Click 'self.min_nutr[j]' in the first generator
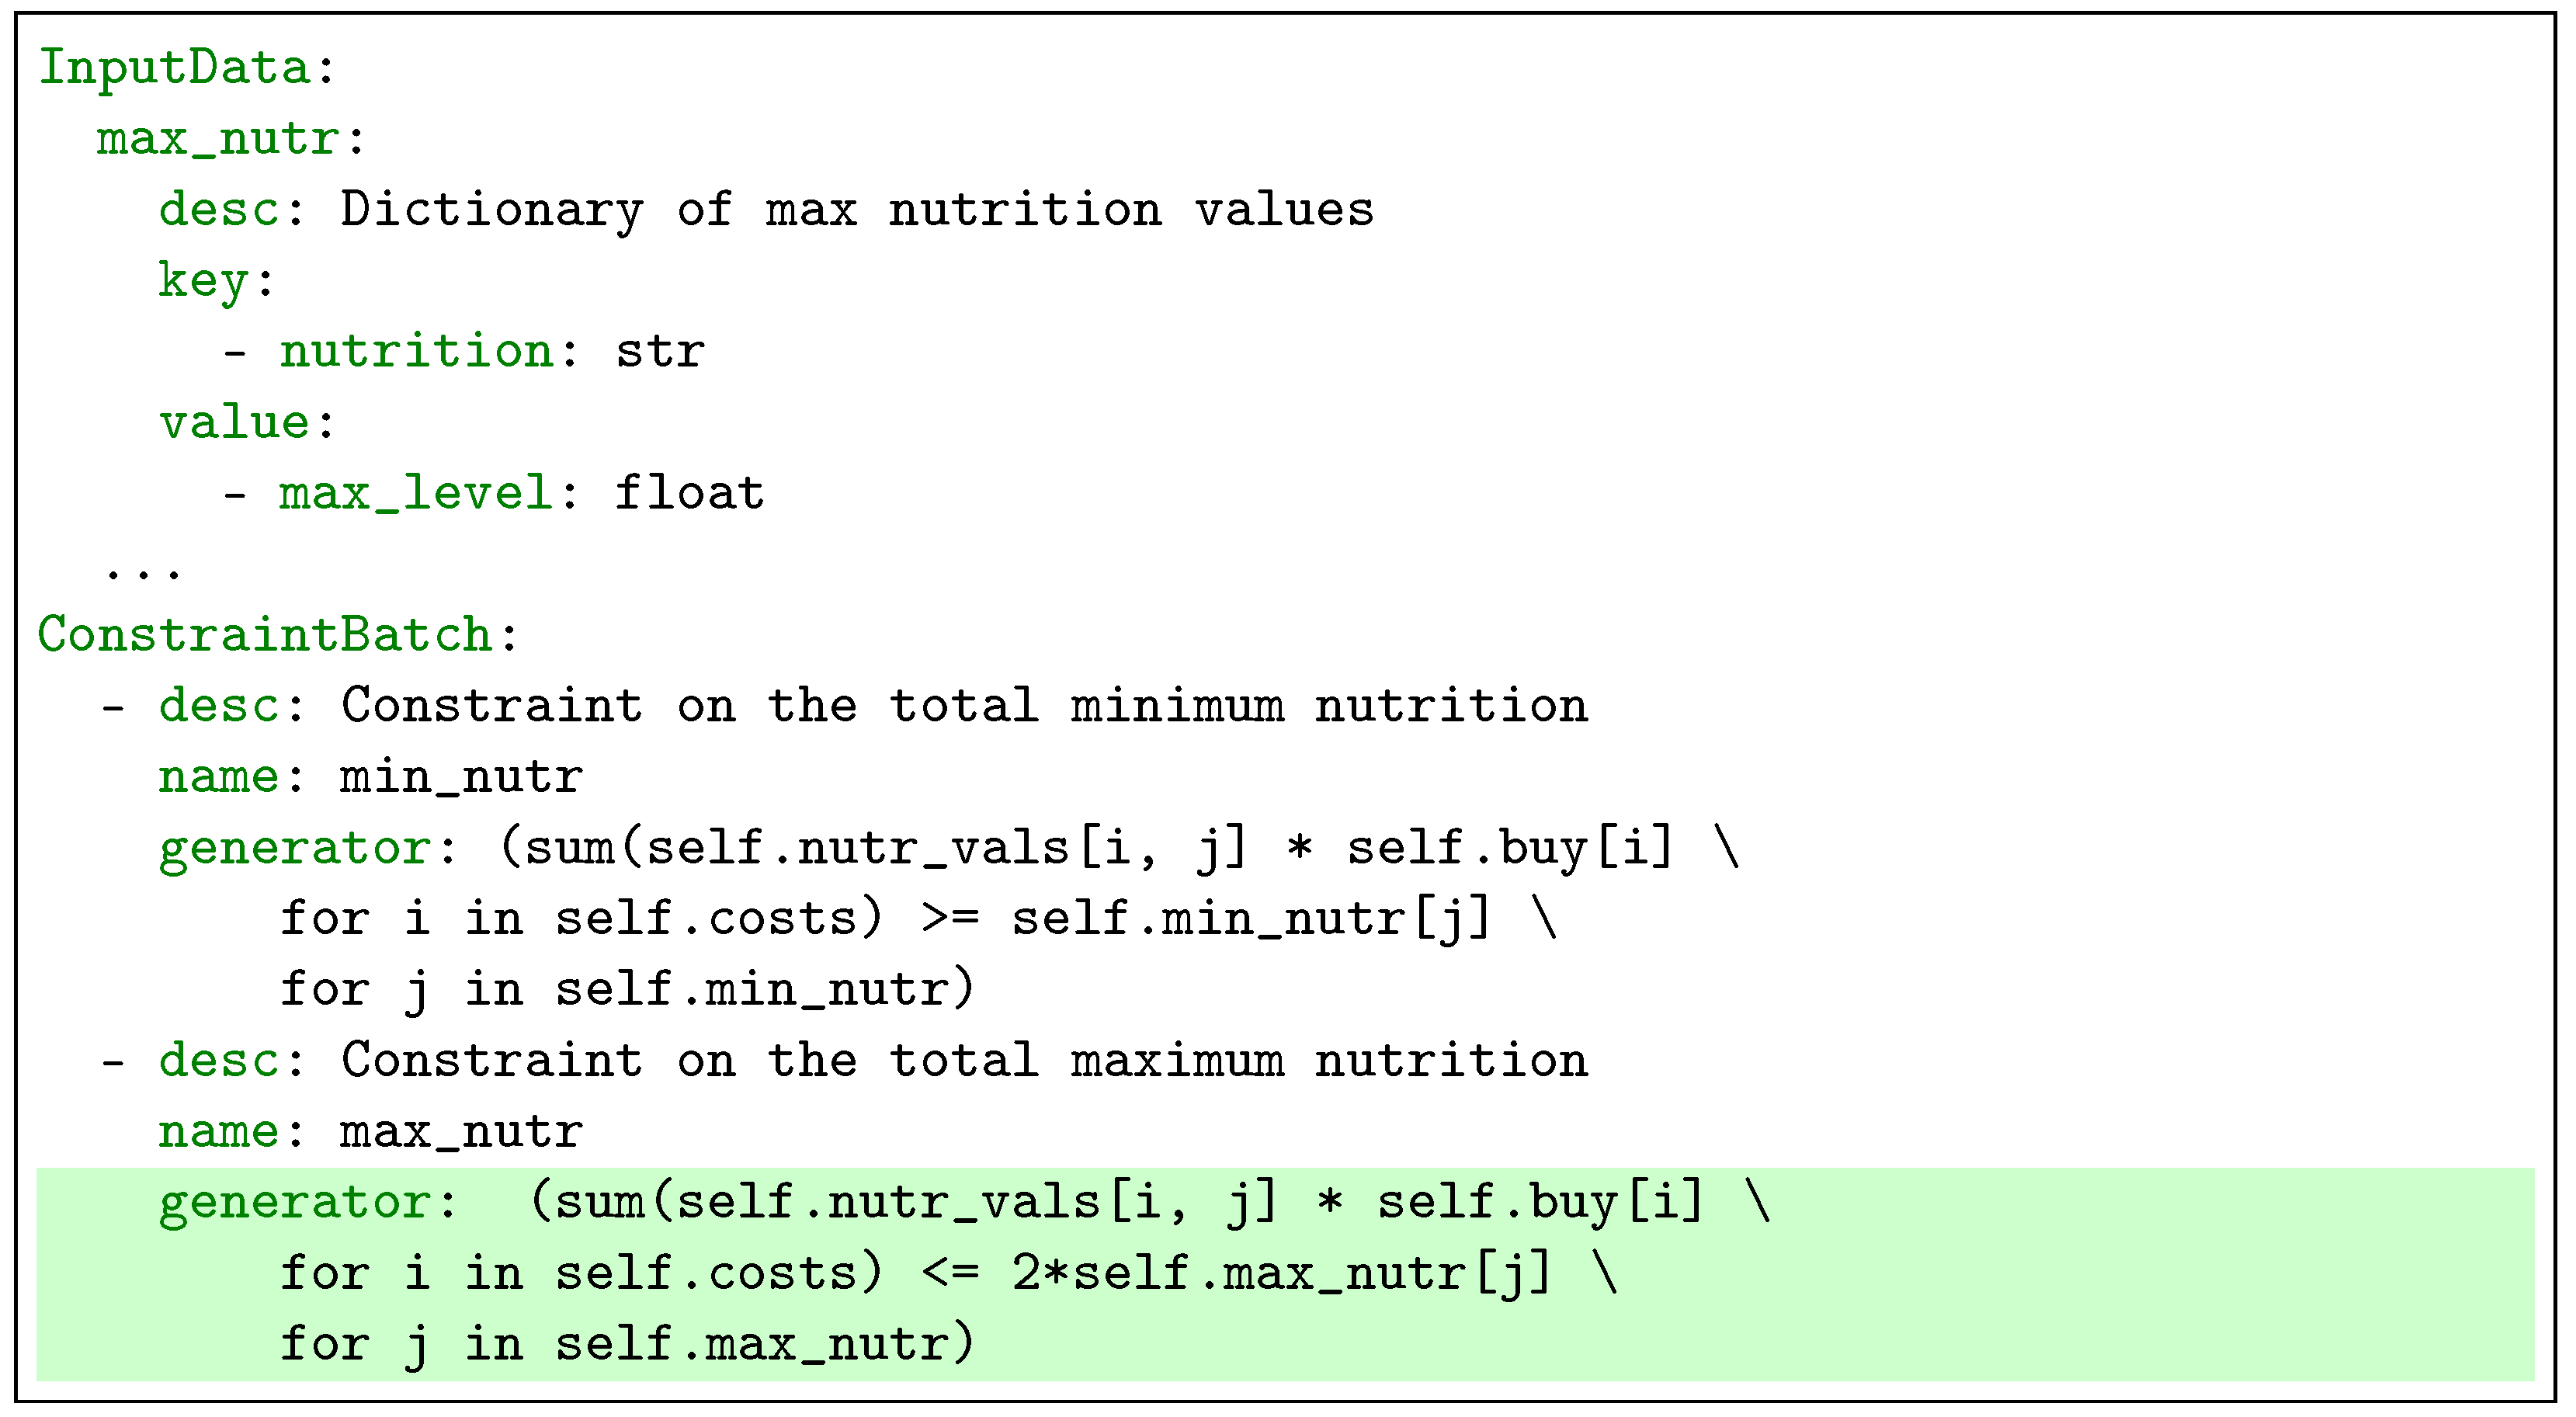The width and height of the screenshot is (2576, 1417). coord(1250,919)
